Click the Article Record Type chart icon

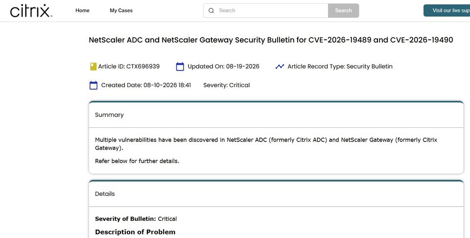coord(280,67)
